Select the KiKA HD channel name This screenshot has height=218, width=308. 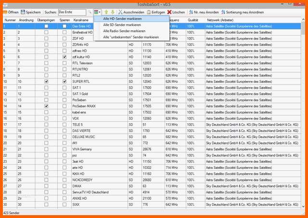pos(78,174)
